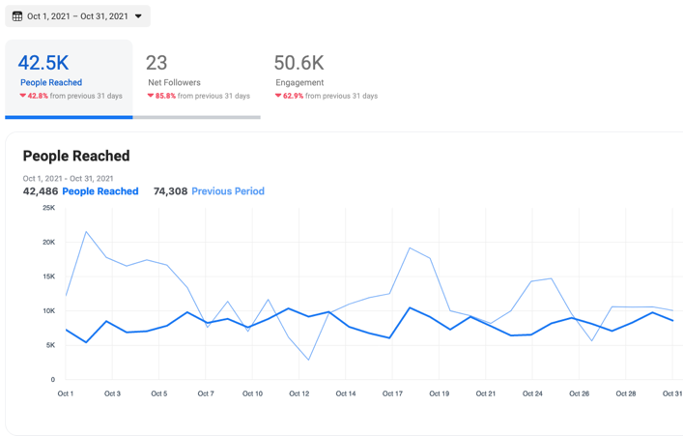Image resolution: width=683 pixels, height=436 pixels.
Task: Click the Oct 28 axis label
Action: point(625,393)
